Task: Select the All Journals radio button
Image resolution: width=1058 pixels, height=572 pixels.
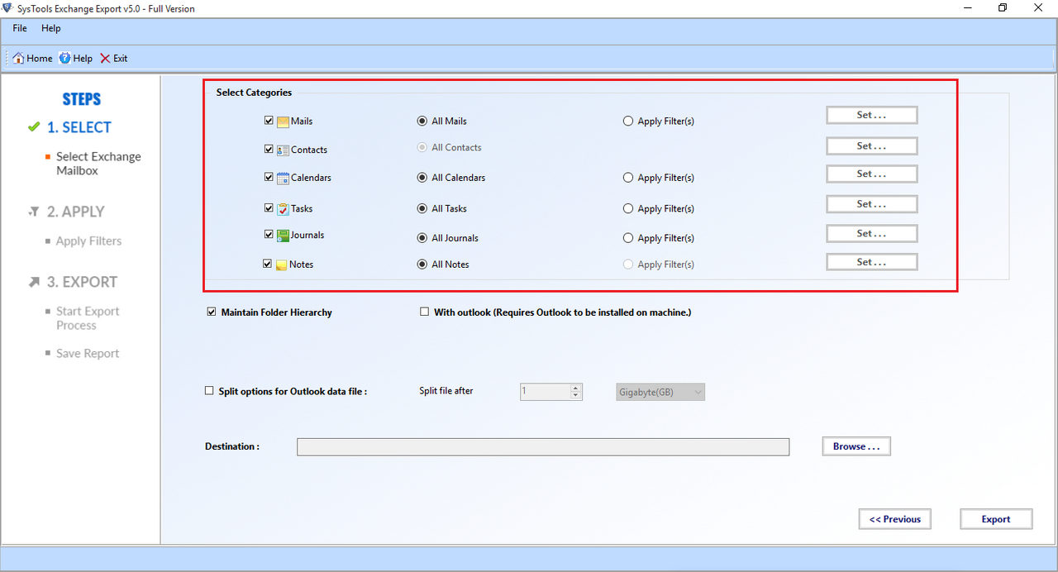Action: click(422, 238)
